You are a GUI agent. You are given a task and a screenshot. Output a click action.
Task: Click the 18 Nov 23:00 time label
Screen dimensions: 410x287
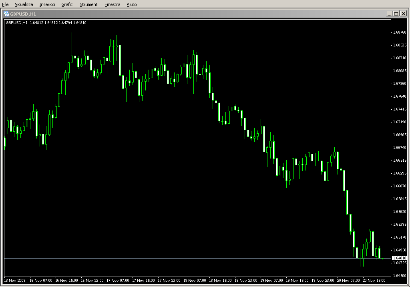pyautogui.click(x=246, y=281)
